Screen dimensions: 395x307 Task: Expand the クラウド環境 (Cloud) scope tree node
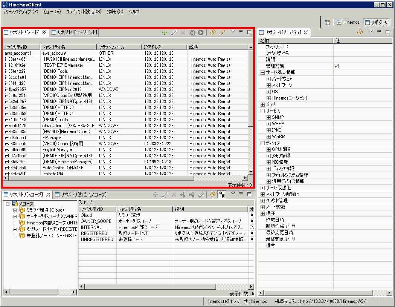15,210
